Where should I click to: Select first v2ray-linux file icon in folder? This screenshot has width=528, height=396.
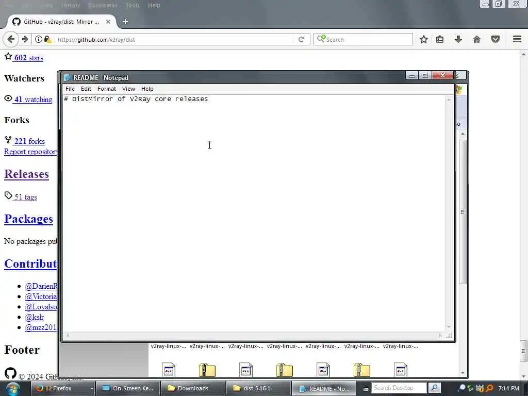coord(169,370)
